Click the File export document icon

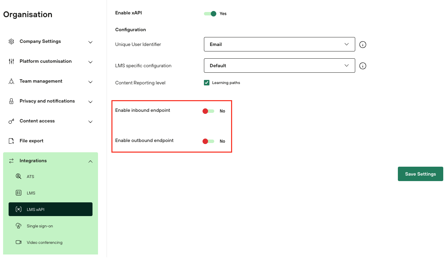(11, 141)
